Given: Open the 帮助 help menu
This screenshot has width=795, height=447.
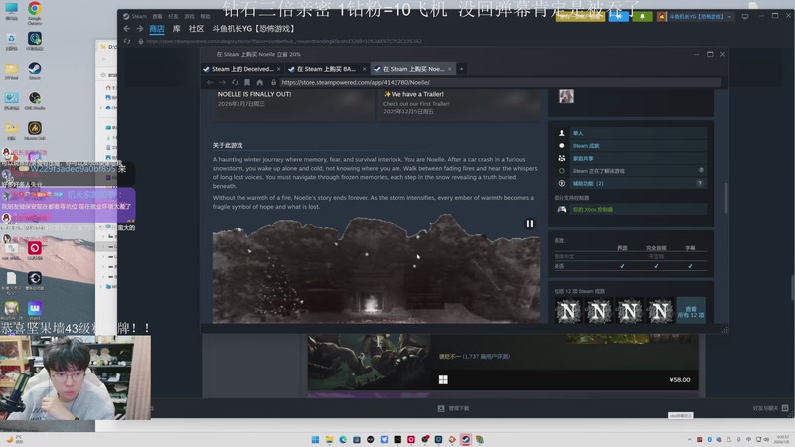Looking at the screenshot, I should coord(205,16).
